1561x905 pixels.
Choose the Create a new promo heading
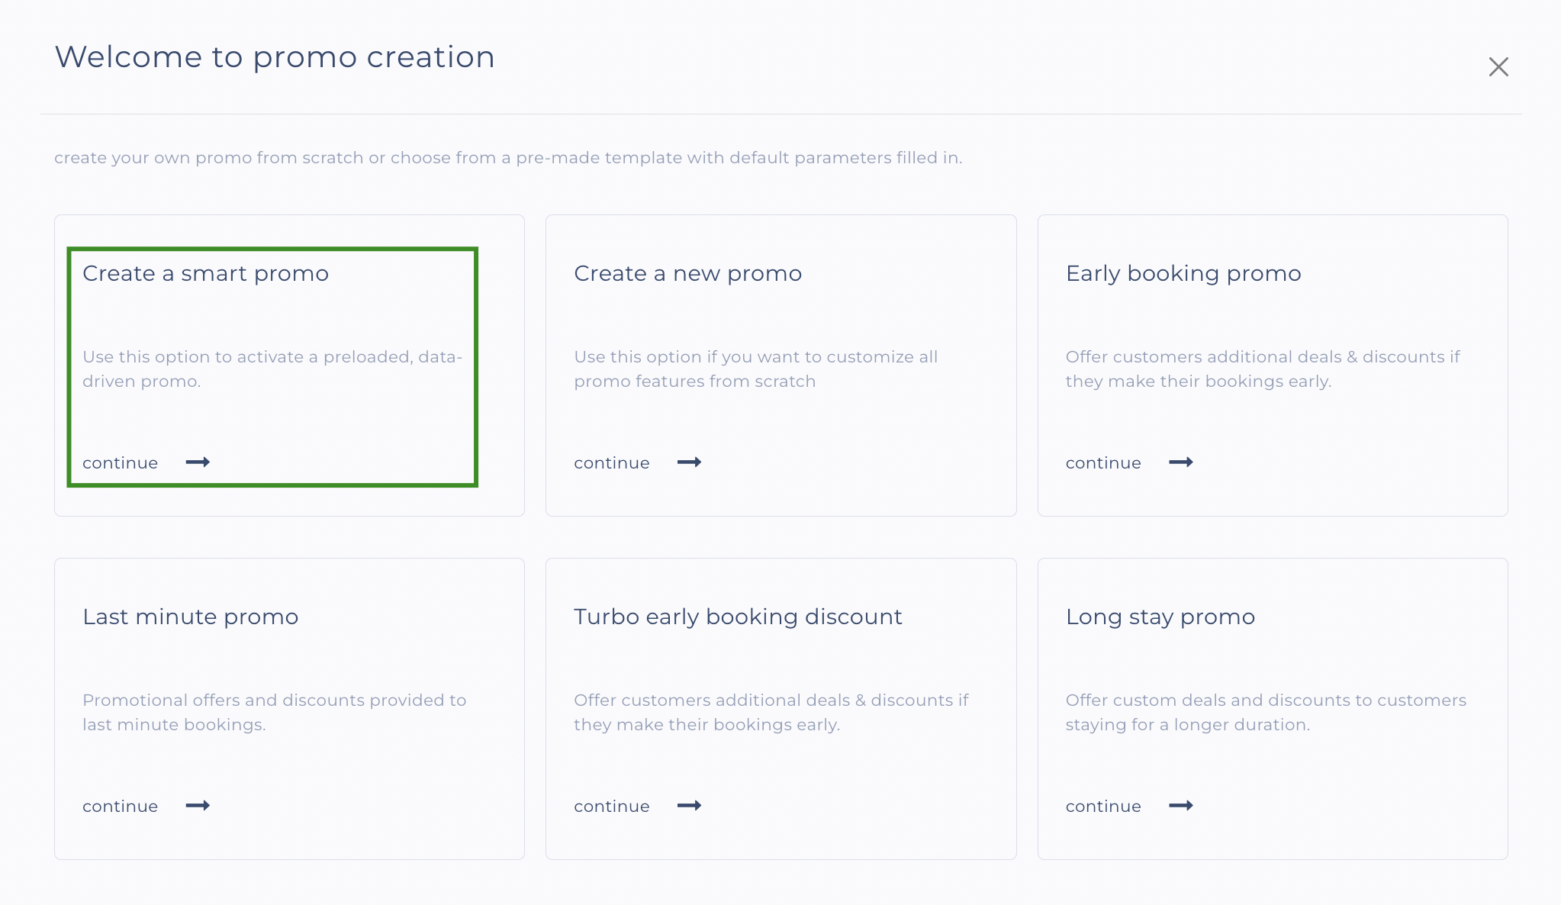tap(687, 273)
